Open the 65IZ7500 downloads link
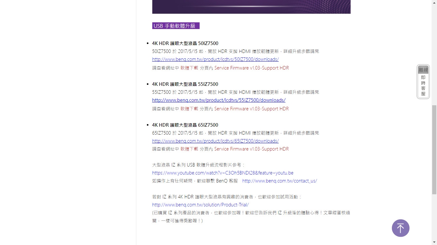The height and width of the screenshot is (245, 437). click(x=215, y=141)
